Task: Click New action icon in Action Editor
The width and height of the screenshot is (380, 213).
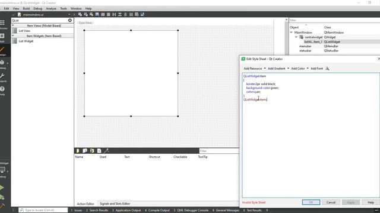Action: [x=78, y=151]
